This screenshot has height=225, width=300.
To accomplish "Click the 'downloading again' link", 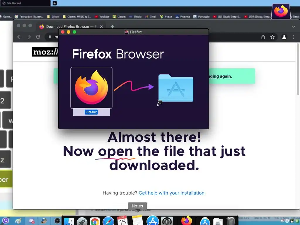I will (x=220, y=76).
